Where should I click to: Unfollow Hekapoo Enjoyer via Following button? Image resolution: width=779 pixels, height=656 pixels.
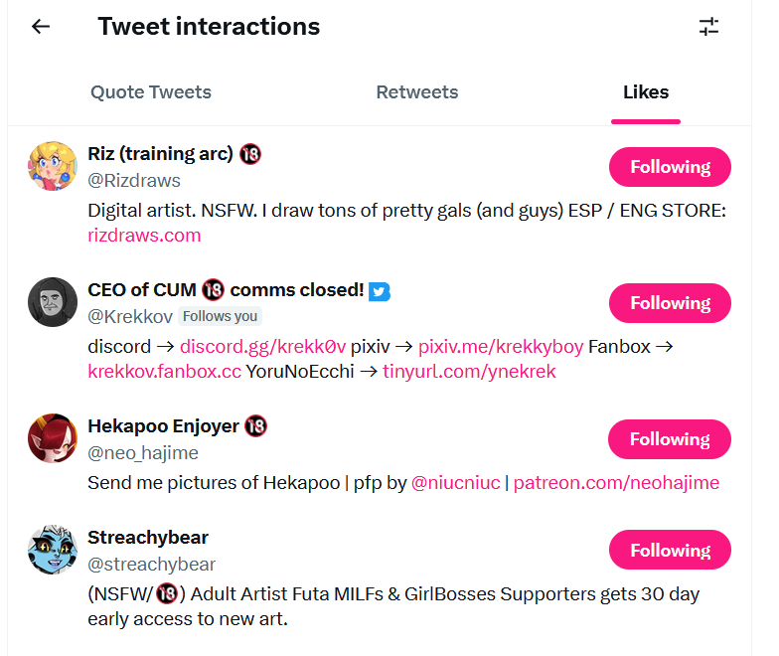(670, 439)
